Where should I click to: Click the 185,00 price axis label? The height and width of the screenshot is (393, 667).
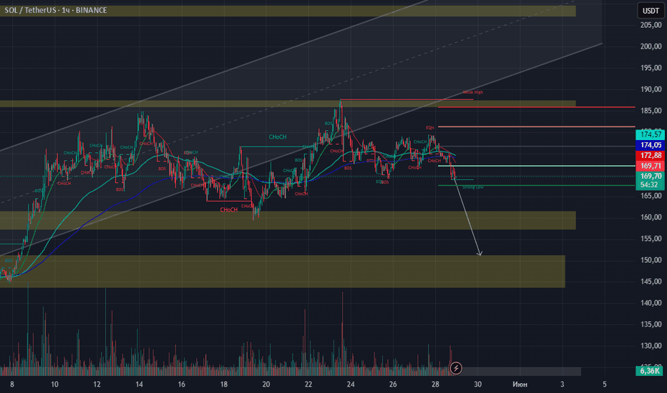(x=651, y=111)
